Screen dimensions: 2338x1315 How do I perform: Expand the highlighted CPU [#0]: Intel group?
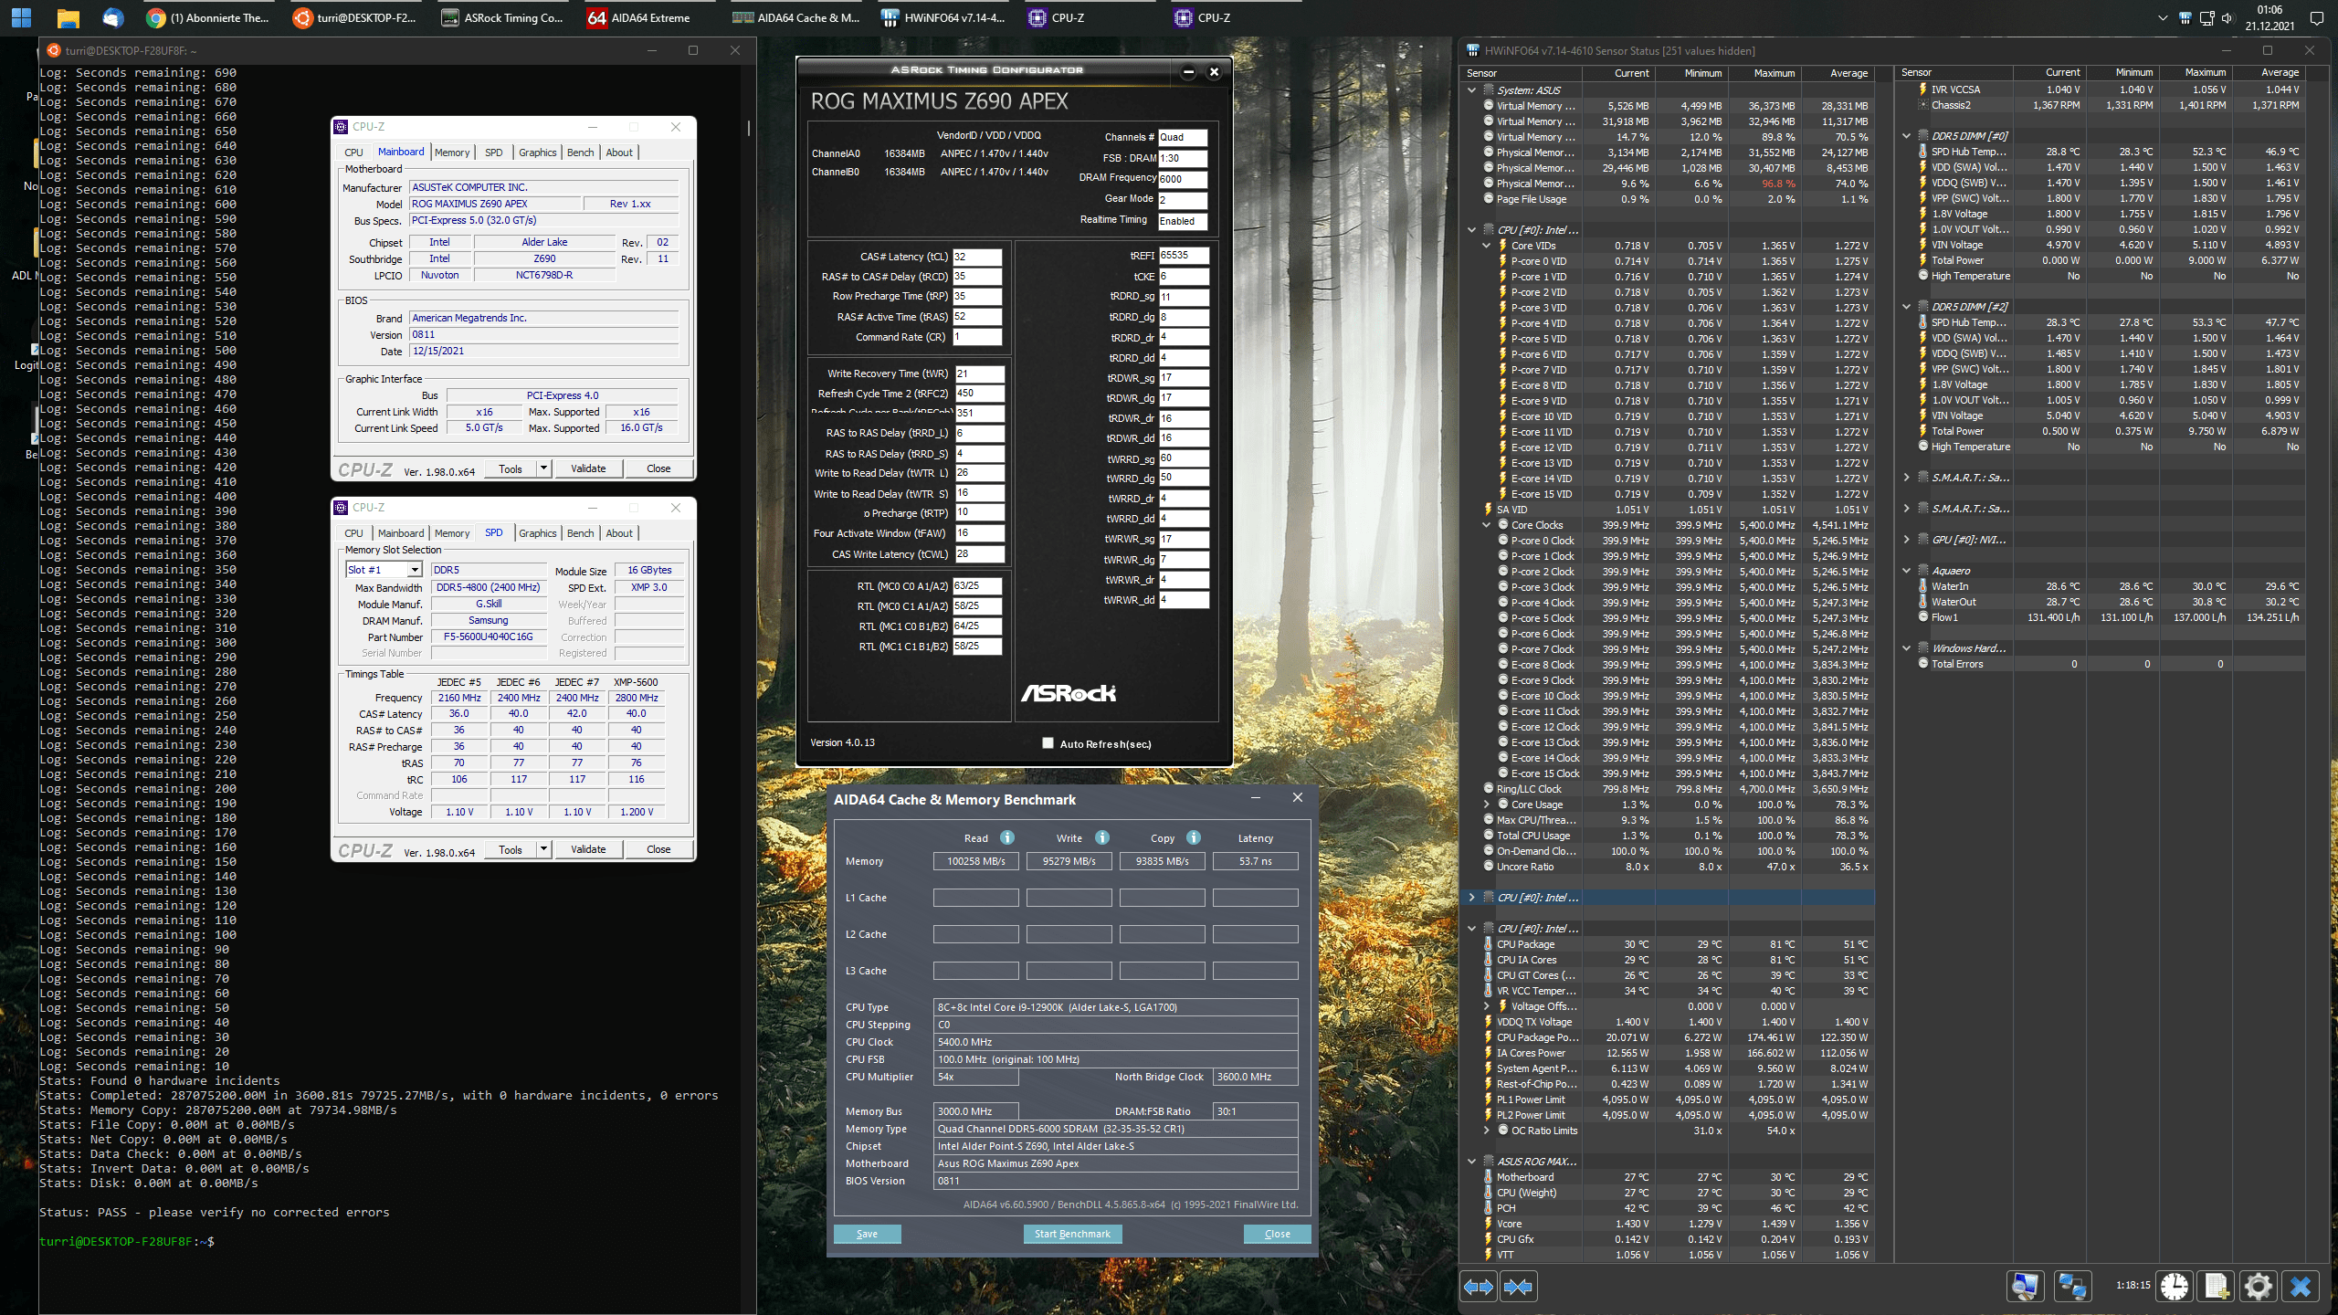tap(1471, 898)
